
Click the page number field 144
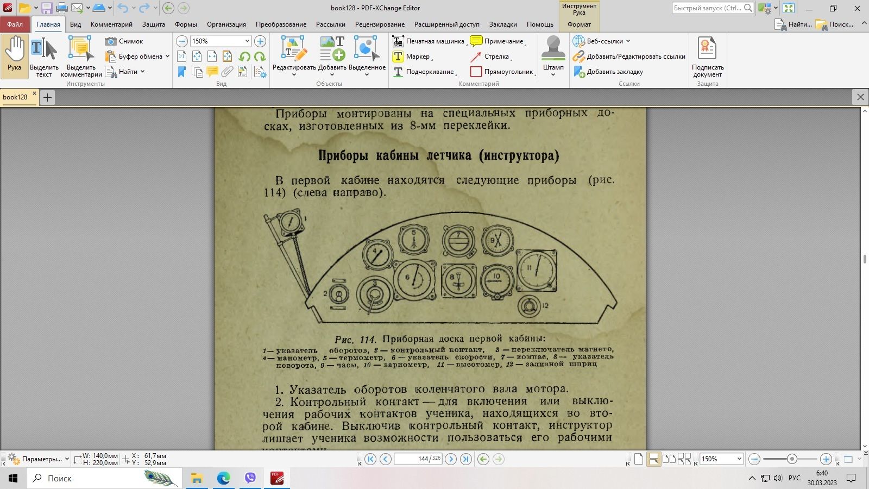pos(418,459)
